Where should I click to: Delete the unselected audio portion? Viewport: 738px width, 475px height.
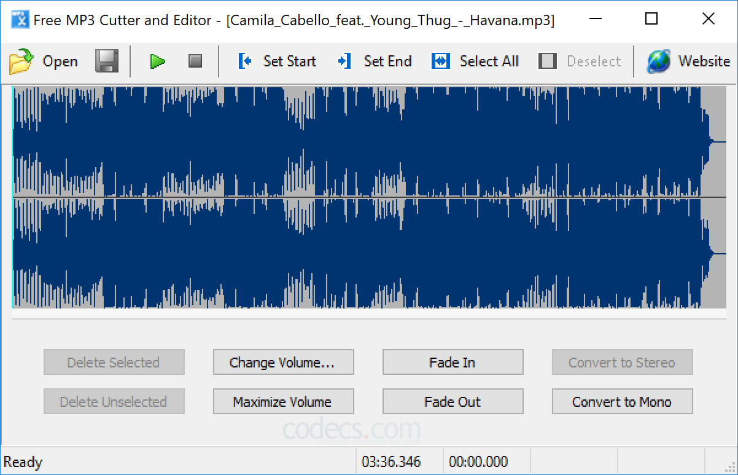tap(114, 401)
